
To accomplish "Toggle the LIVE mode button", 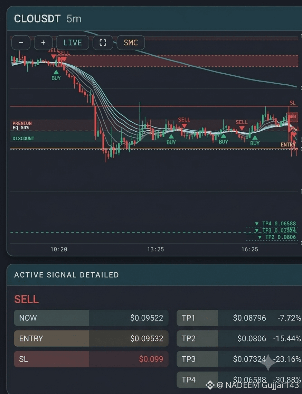I will point(72,43).
